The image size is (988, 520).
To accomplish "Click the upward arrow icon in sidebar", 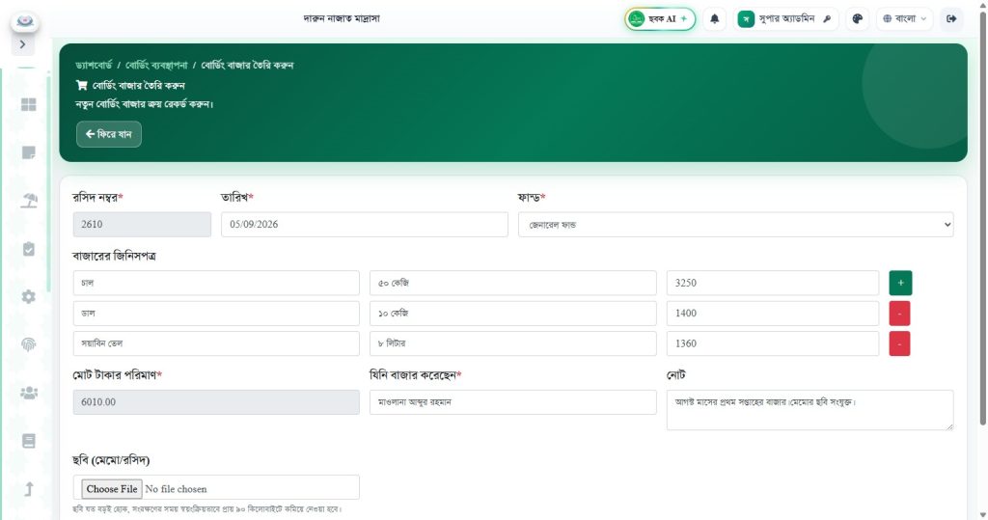I will 28,489.
